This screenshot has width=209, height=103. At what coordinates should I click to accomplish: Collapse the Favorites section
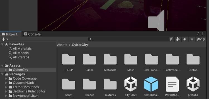click(2, 44)
